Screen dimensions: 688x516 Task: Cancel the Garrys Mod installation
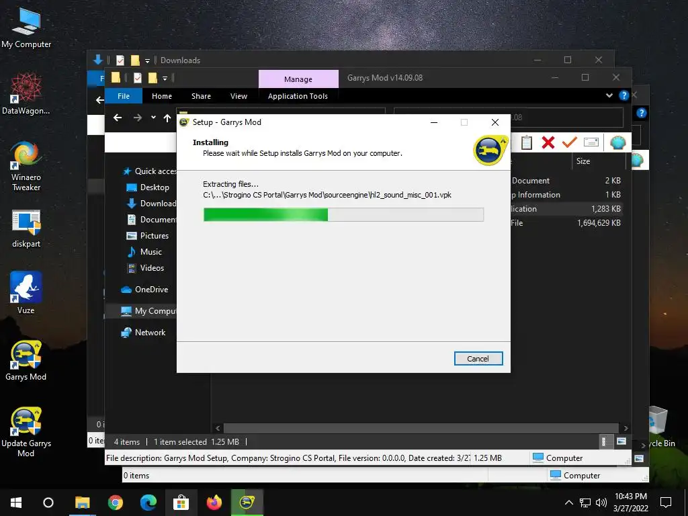tap(478, 359)
